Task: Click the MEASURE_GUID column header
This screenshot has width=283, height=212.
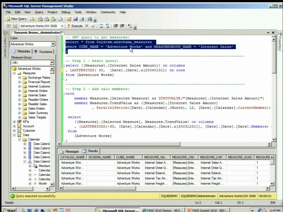Action: pyautogui.click(x=240, y=157)
